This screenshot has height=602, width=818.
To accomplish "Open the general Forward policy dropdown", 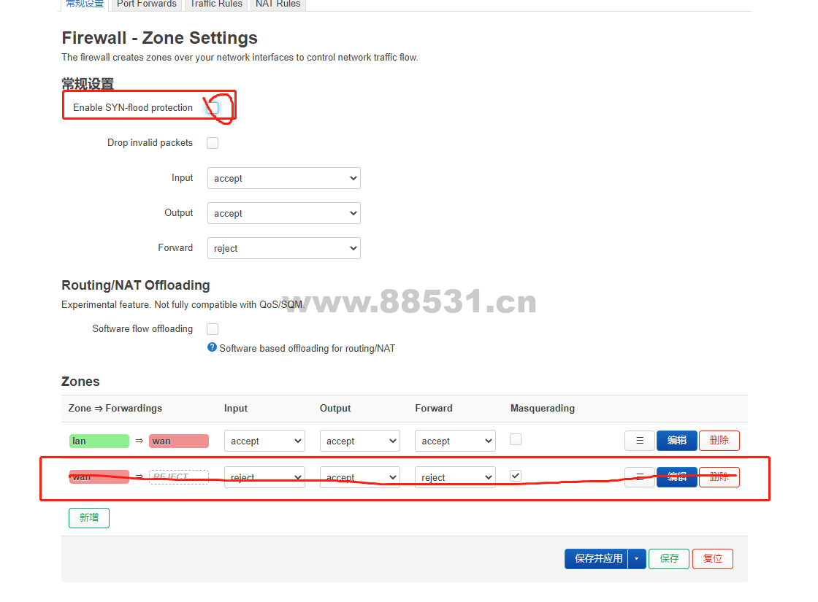I will pyautogui.click(x=284, y=248).
